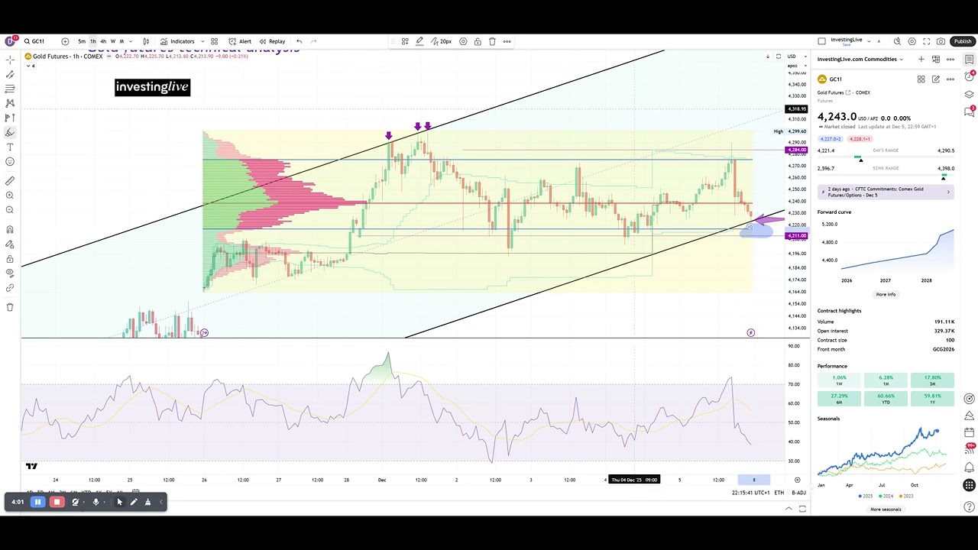
Task: Toggle hide all drawings eye icon
Action: (x=10, y=273)
